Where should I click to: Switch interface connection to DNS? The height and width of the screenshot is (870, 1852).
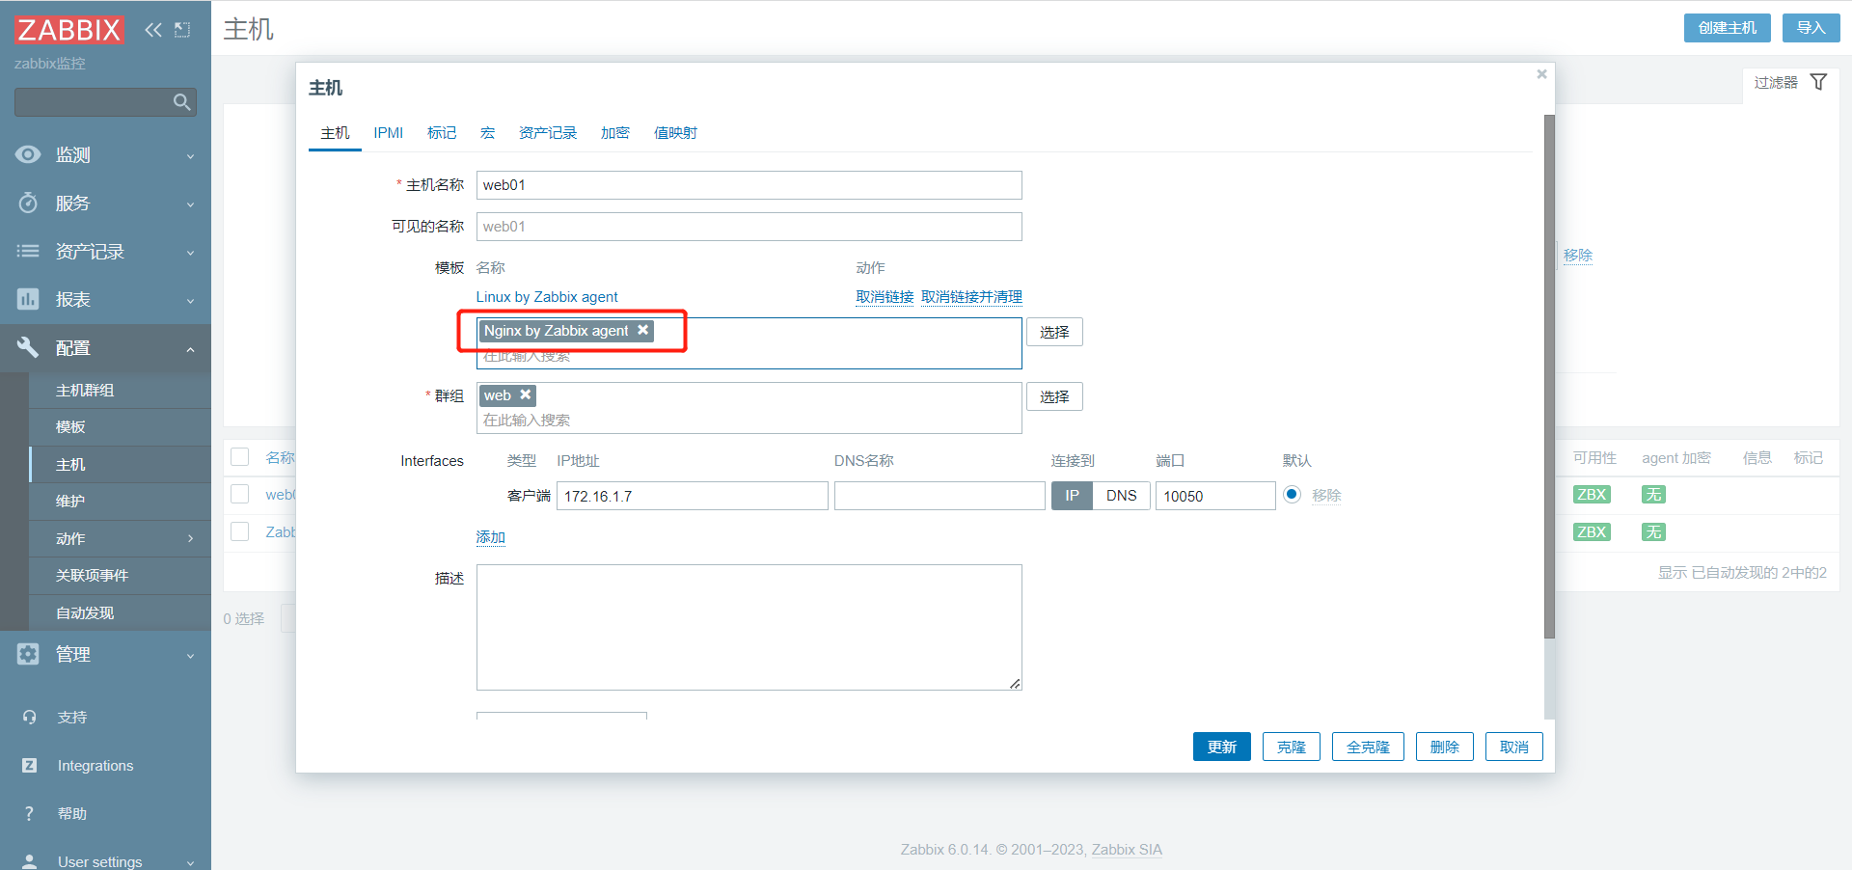[1121, 496]
